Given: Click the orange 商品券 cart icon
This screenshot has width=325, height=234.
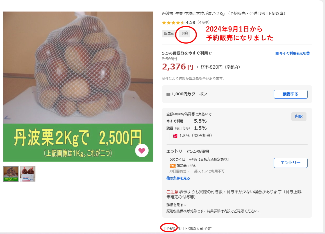Looking at the screenshot, I should tap(172, 166).
